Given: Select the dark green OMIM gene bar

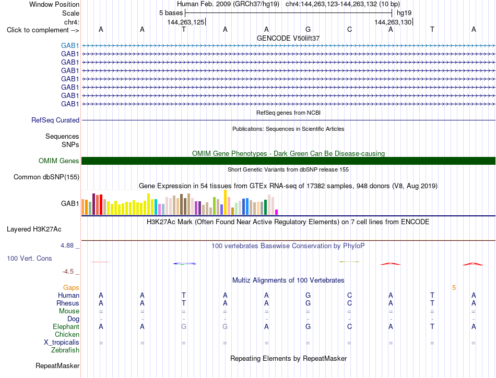Looking at the screenshot, I should click(x=288, y=161).
